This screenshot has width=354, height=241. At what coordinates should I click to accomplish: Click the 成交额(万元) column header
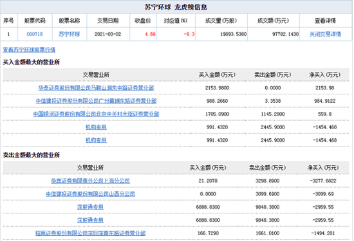point(273,21)
